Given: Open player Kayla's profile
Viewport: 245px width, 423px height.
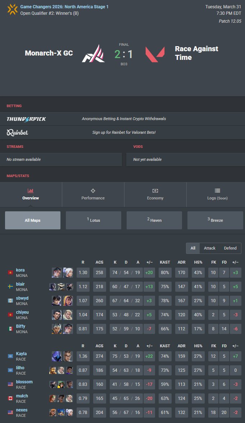Looking at the screenshot, I should point(21,354).
